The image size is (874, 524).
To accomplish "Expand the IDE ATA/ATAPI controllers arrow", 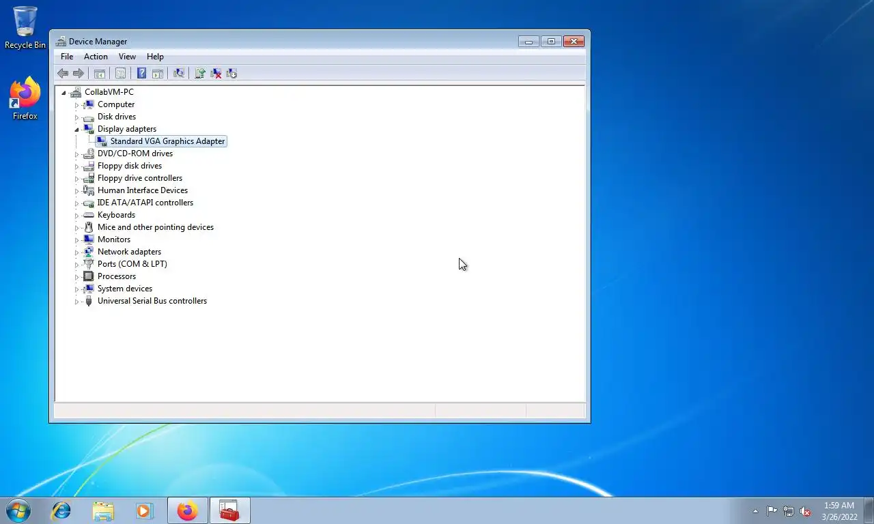I will tap(76, 203).
